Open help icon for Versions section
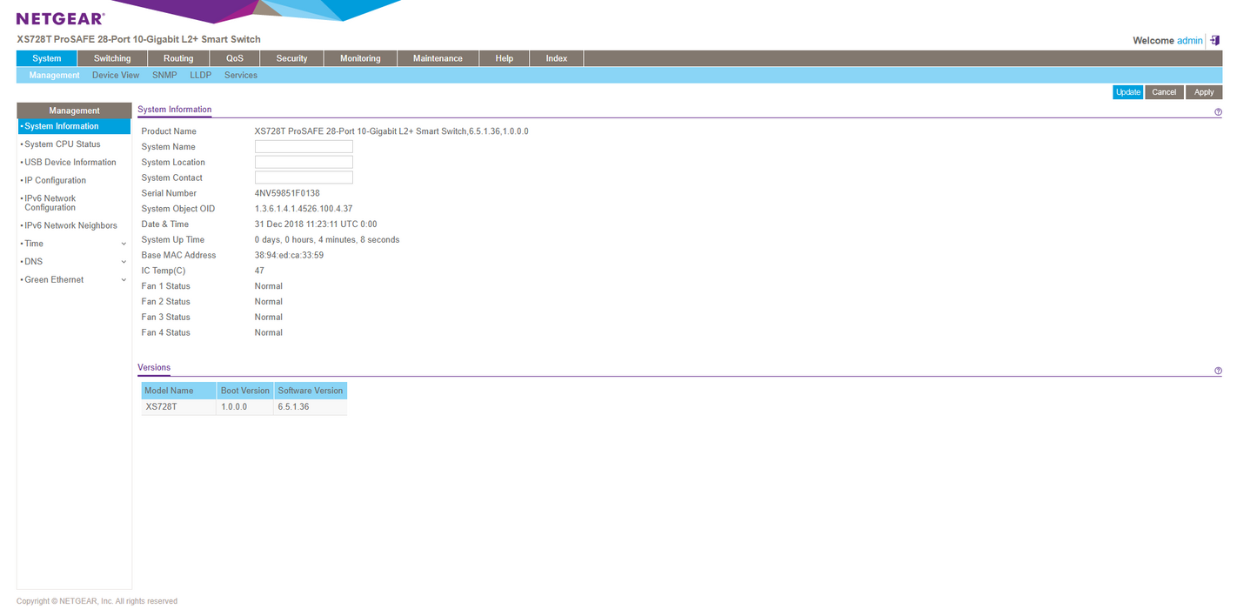 (1218, 371)
